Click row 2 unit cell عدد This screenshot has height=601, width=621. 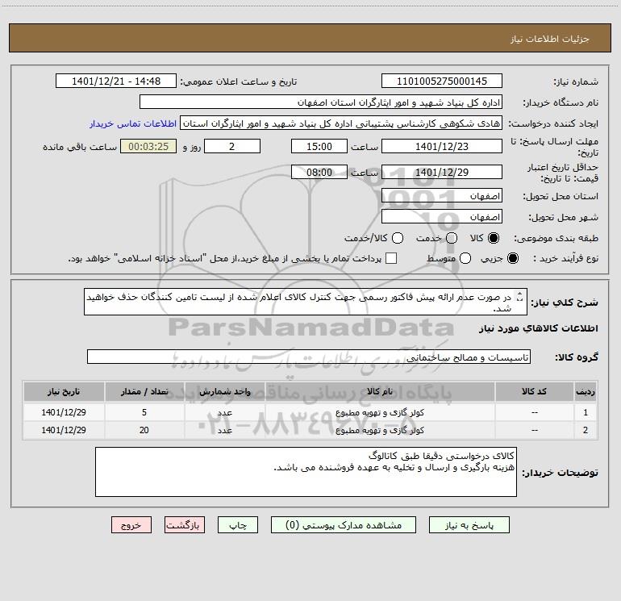coord(224,430)
